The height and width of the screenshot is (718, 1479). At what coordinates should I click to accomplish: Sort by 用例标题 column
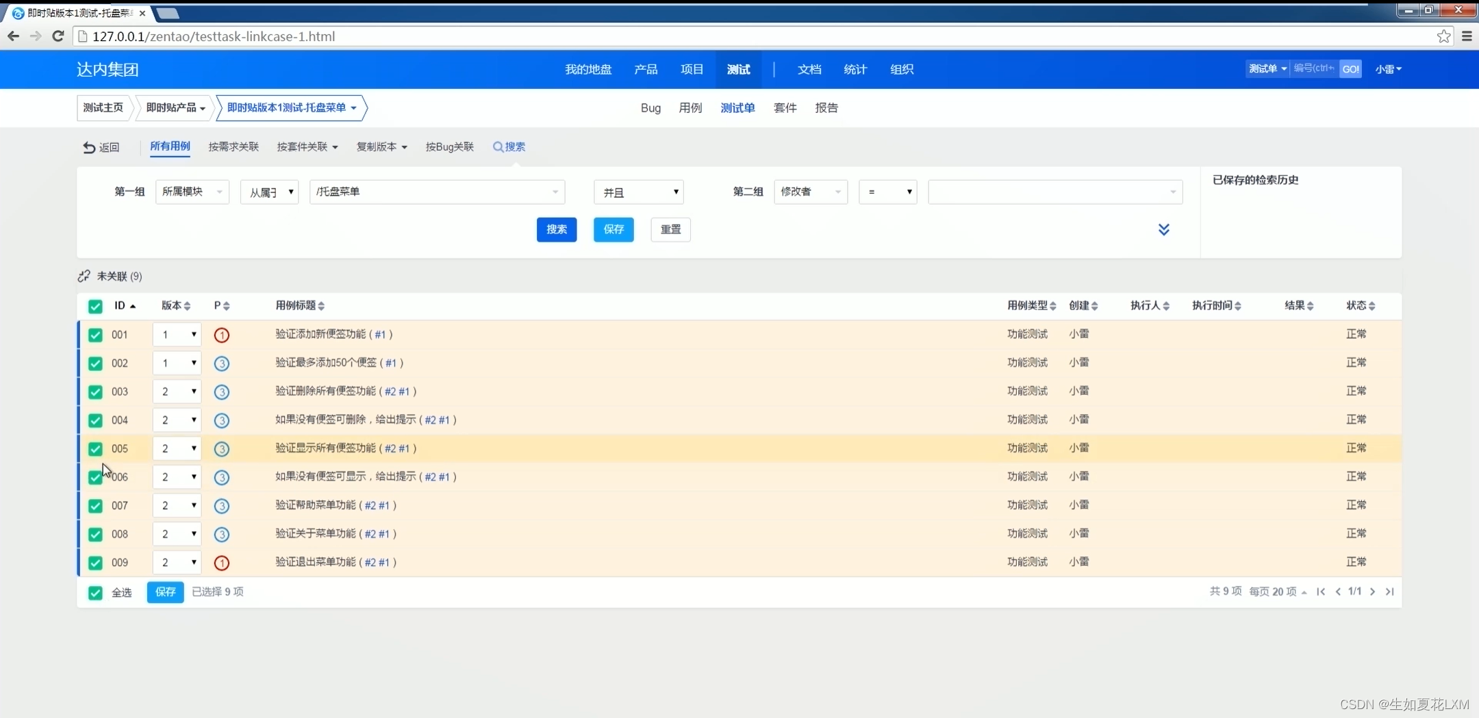[300, 305]
